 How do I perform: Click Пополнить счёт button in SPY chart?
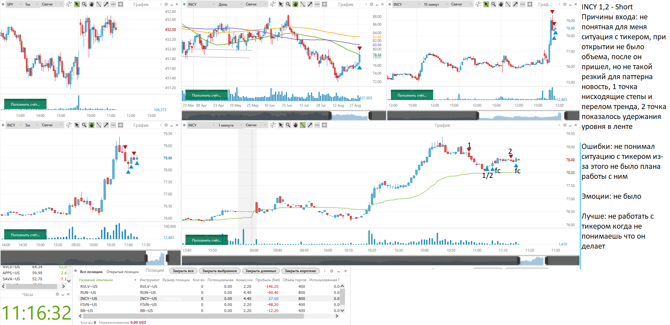pos(25,104)
